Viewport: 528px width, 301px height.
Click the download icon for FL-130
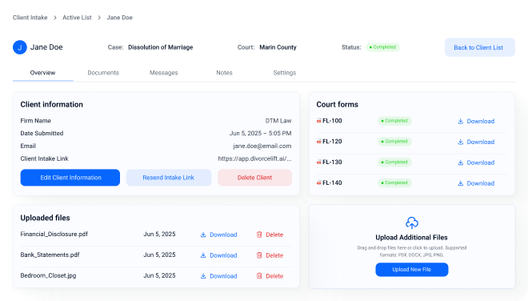460,163
